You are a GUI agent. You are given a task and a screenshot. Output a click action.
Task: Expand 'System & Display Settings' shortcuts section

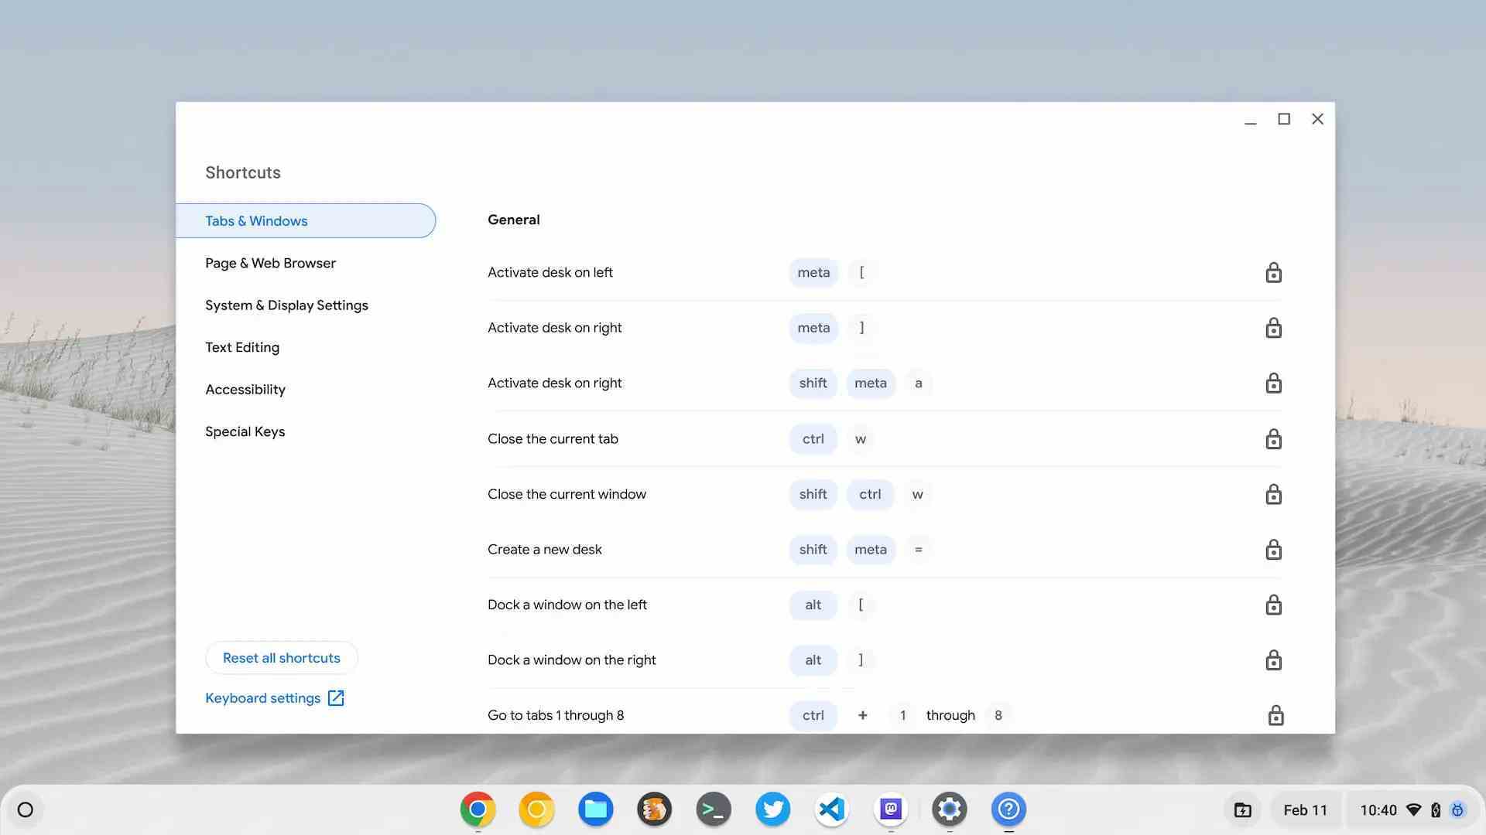(x=286, y=305)
